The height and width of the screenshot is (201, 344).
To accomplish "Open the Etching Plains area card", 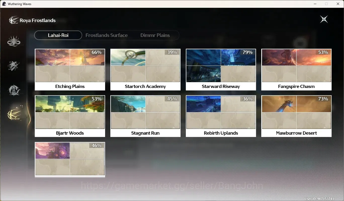I will 70,70.
